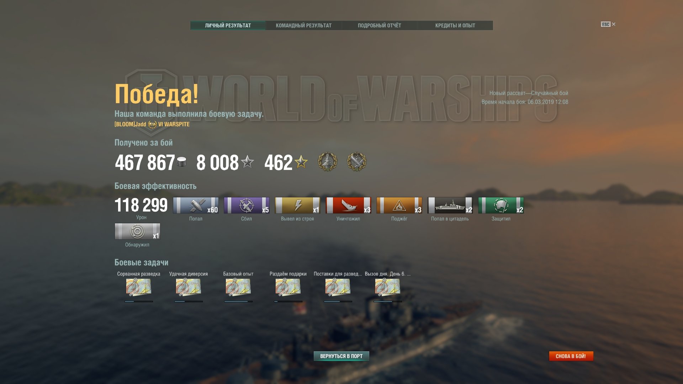Click the Вернуться в порт button
The height and width of the screenshot is (384, 683).
(x=341, y=356)
